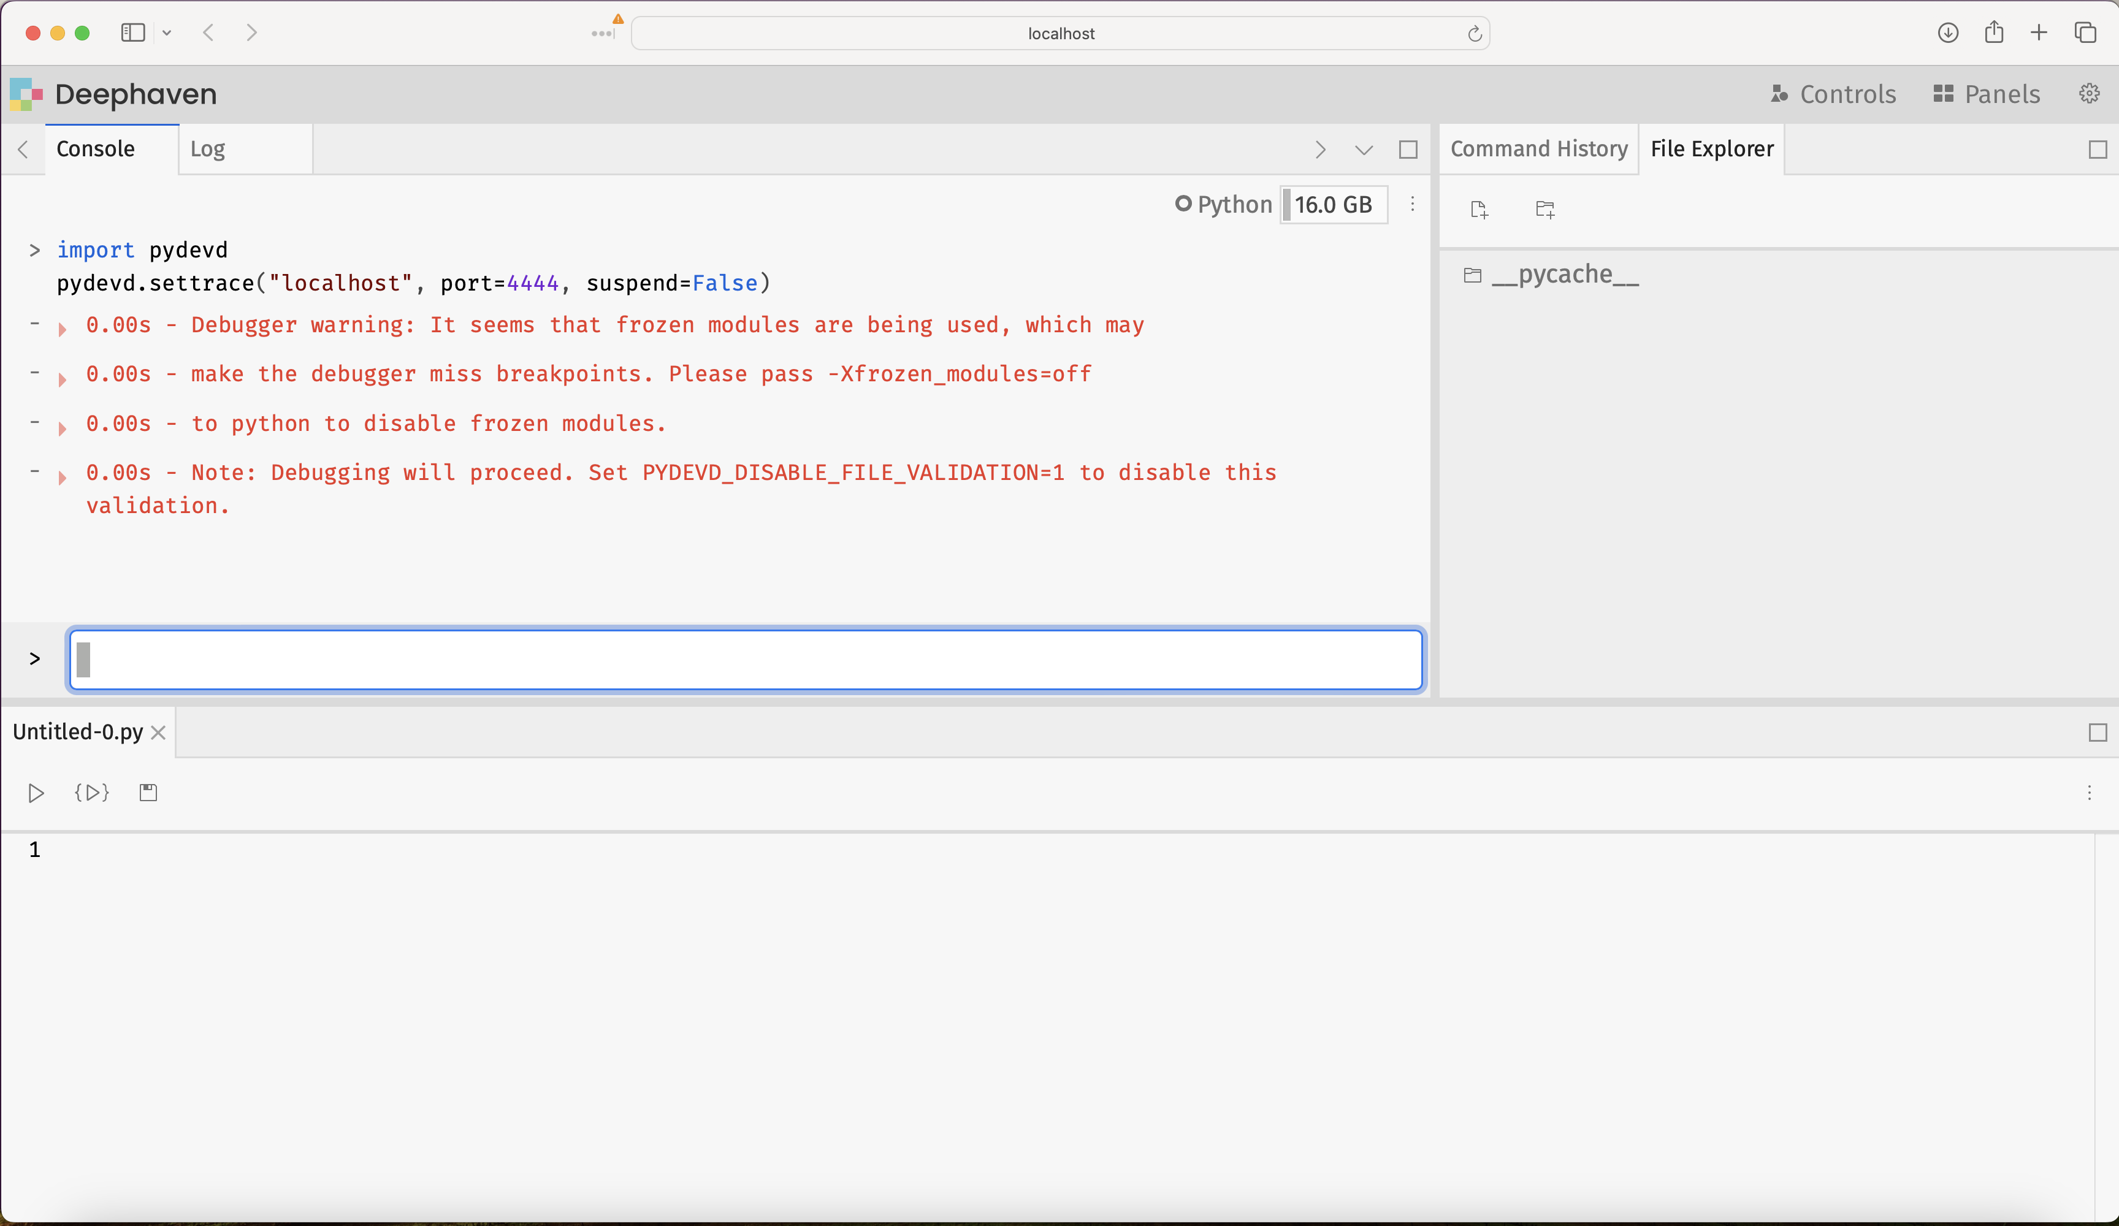The width and height of the screenshot is (2119, 1226).
Task: Close the Untitled-0.py tab
Action: click(158, 733)
